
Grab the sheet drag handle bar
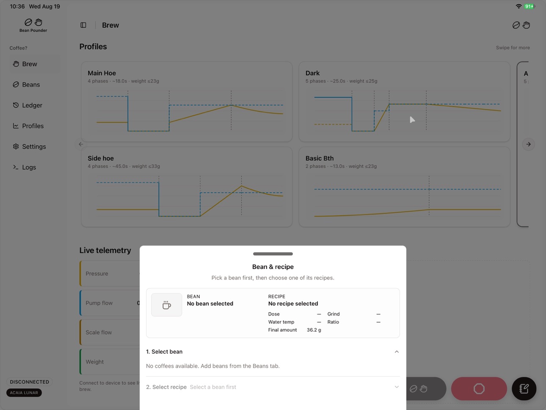(x=273, y=254)
